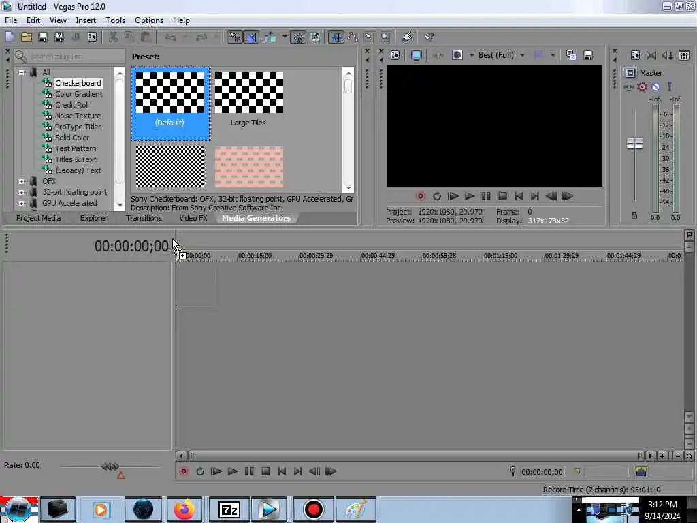The width and height of the screenshot is (697, 523).
Task: Select the Zoom Edit tool magnifier
Action: click(385, 37)
